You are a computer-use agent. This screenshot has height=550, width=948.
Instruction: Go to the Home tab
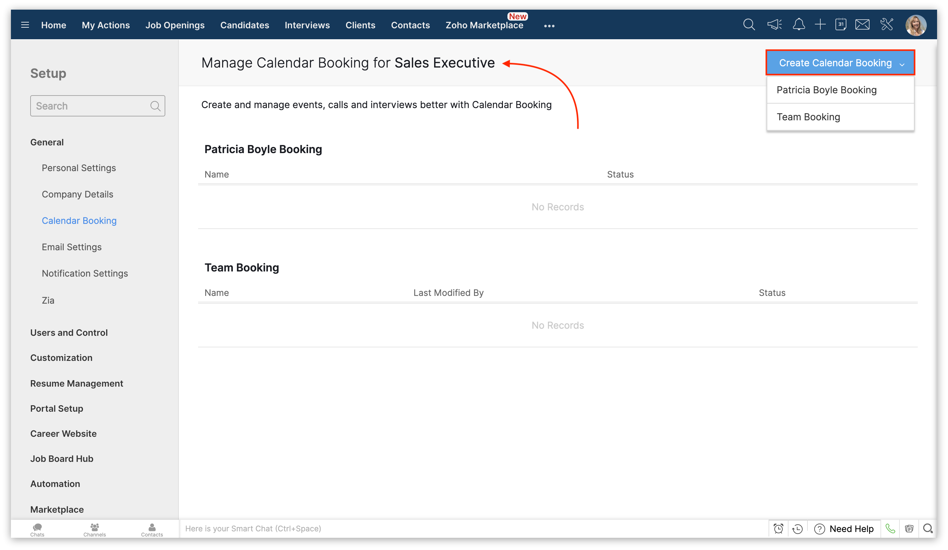click(53, 25)
